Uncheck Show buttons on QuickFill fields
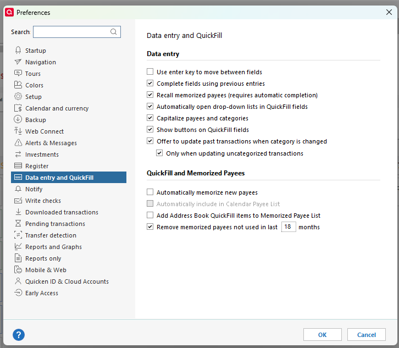Screen dimensions: 399x348 click(150, 130)
